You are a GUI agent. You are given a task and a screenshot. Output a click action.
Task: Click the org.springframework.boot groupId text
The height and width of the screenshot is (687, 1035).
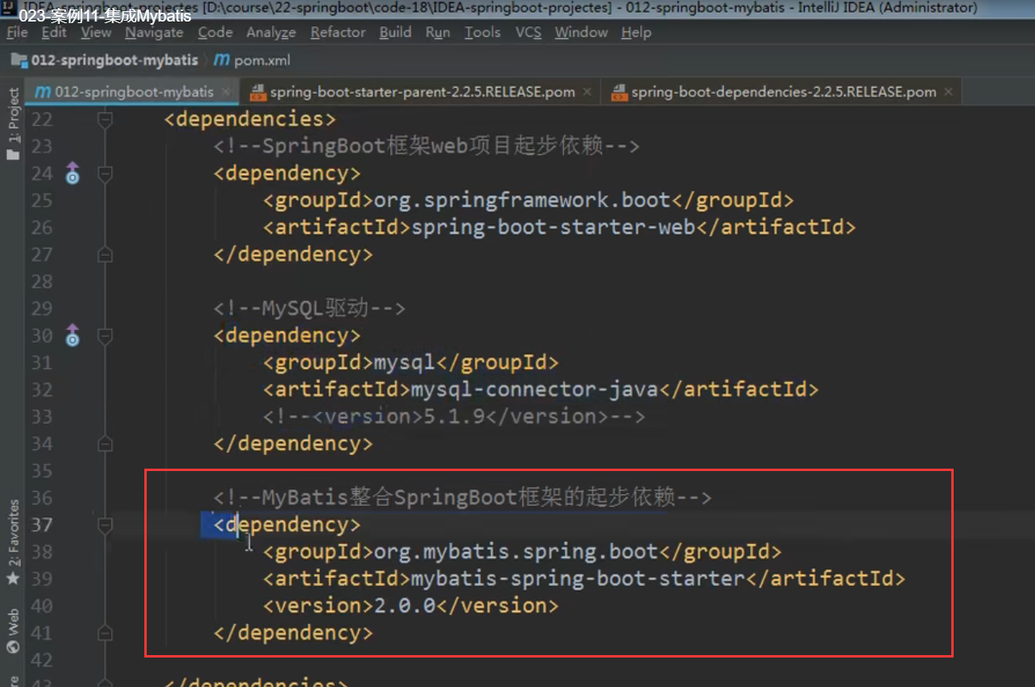coord(521,200)
